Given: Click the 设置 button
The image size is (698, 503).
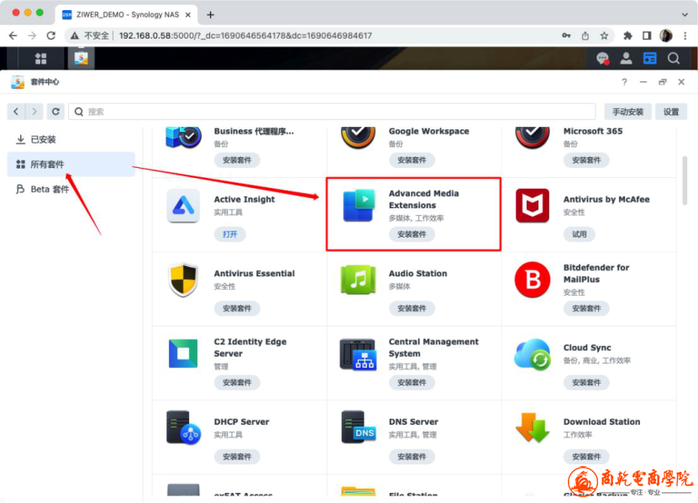Looking at the screenshot, I should coord(671,112).
